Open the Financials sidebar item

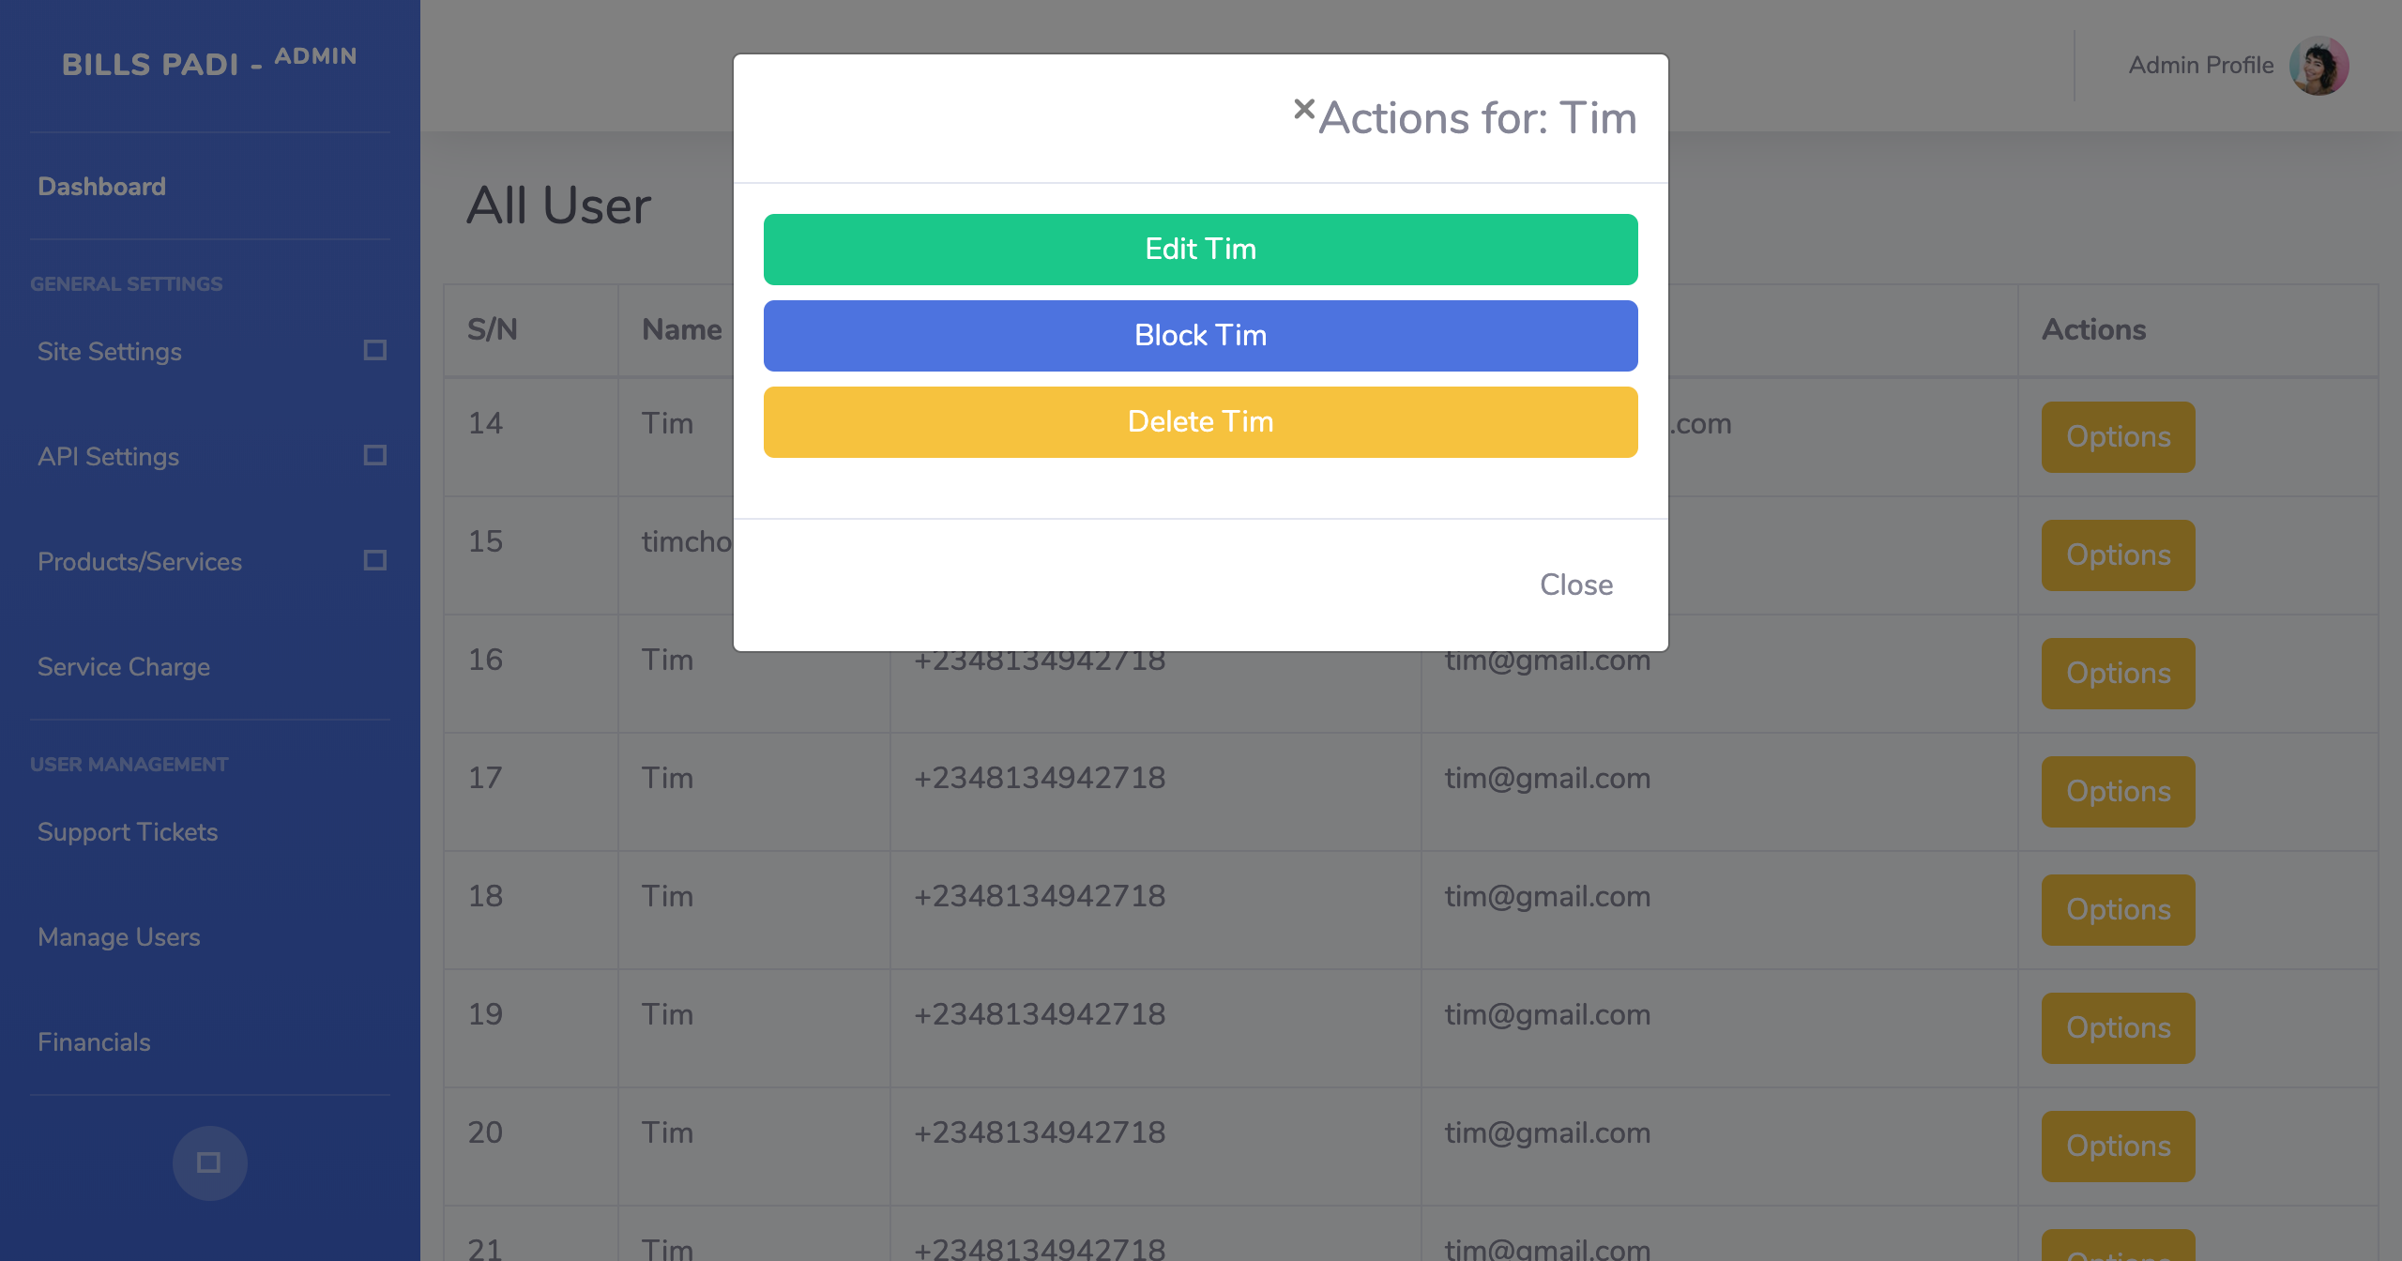pyautogui.click(x=94, y=1041)
